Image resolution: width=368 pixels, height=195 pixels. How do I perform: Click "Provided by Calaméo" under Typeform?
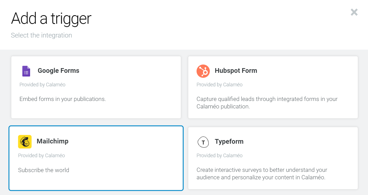(x=219, y=156)
